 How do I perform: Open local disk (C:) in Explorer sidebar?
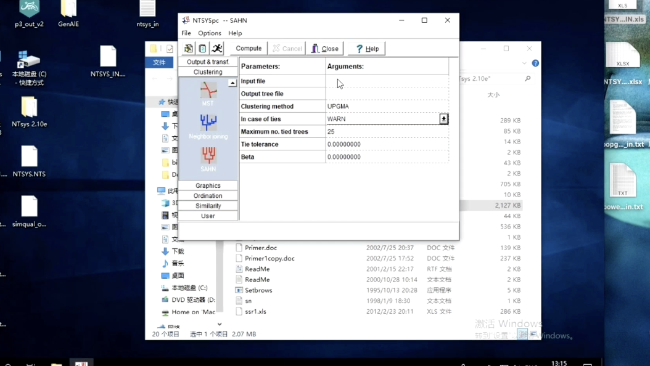pyautogui.click(x=189, y=288)
